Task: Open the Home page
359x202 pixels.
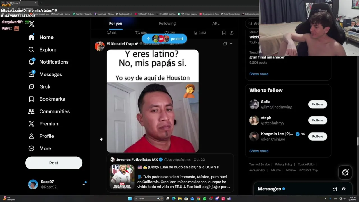Action: click(41, 37)
